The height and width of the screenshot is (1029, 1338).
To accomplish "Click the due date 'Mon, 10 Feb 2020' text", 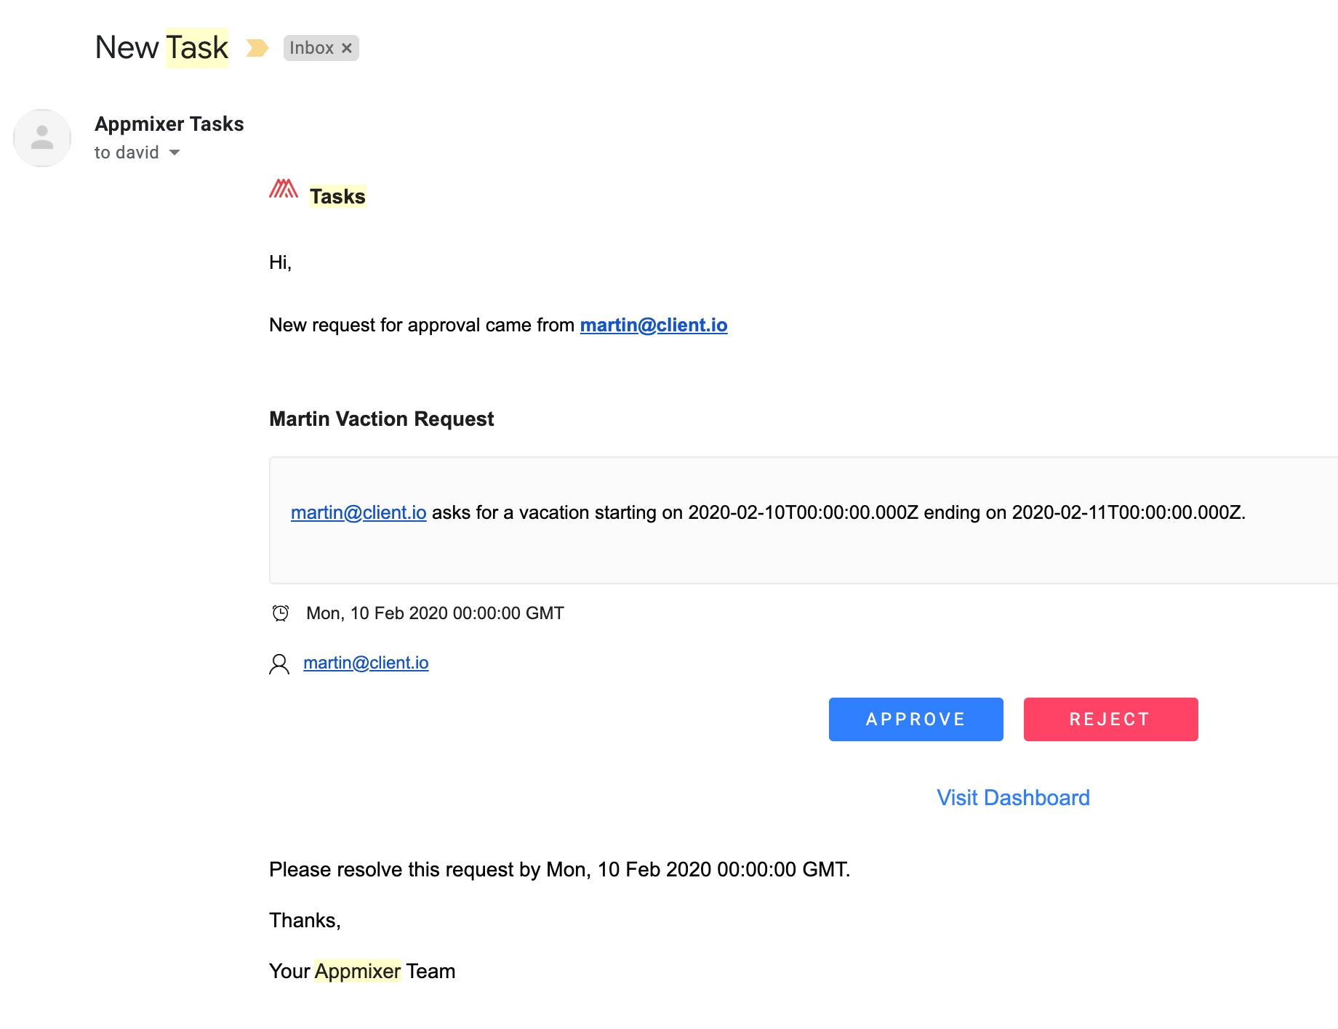I will [435, 613].
